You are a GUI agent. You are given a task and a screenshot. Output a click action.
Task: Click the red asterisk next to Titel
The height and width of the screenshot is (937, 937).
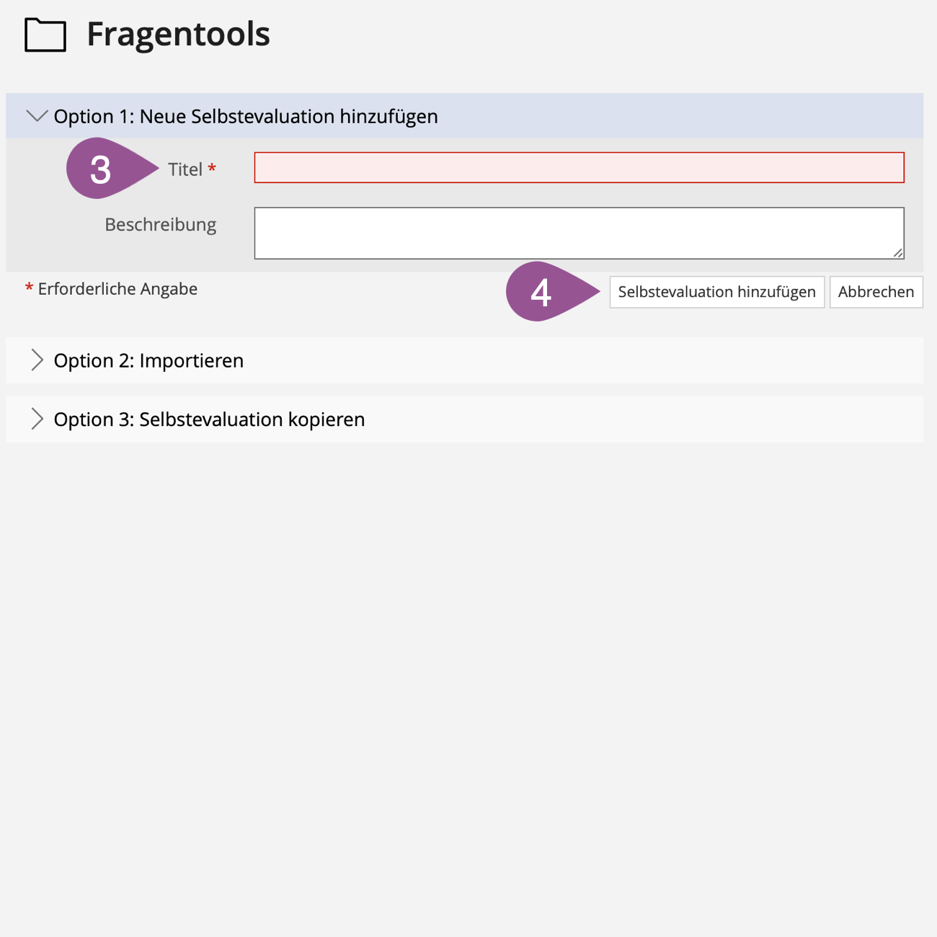(x=212, y=169)
